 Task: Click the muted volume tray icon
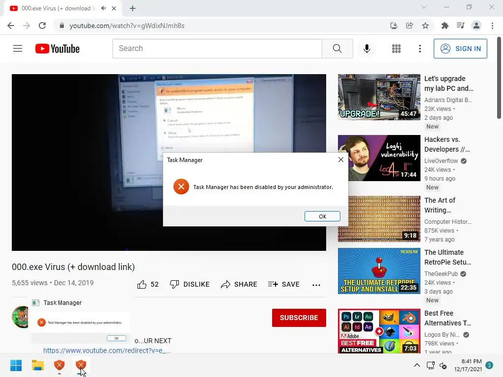click(443, 365)
